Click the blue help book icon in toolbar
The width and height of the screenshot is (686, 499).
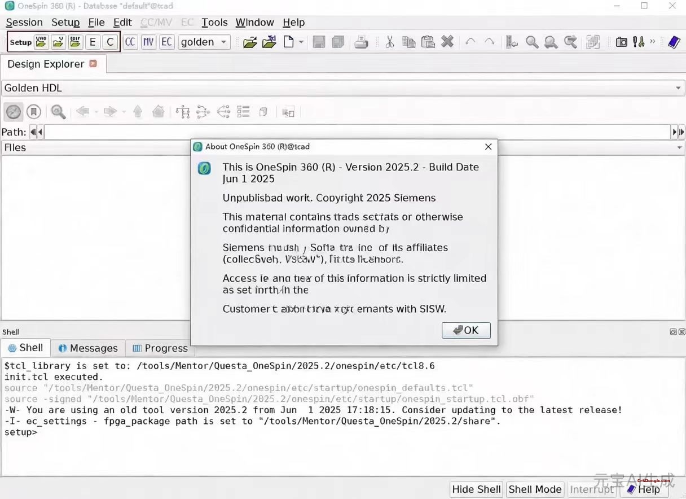pos(674,42)
